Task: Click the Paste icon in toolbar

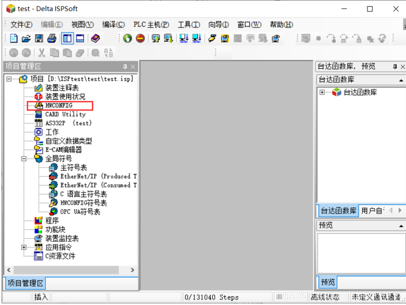Action: click(68, 53)
